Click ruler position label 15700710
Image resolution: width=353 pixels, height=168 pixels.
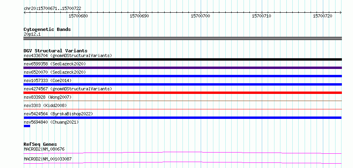(x=261, y=16)
